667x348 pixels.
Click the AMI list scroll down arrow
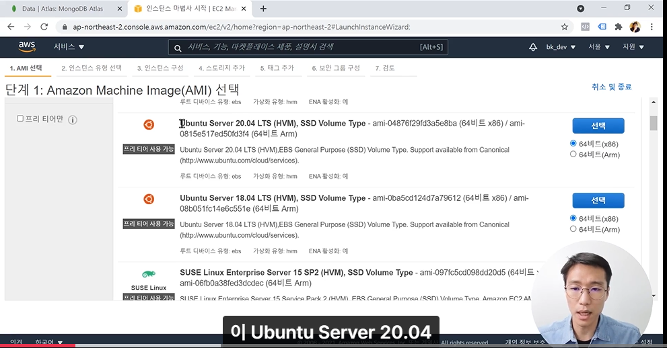[x=654, y=296]
